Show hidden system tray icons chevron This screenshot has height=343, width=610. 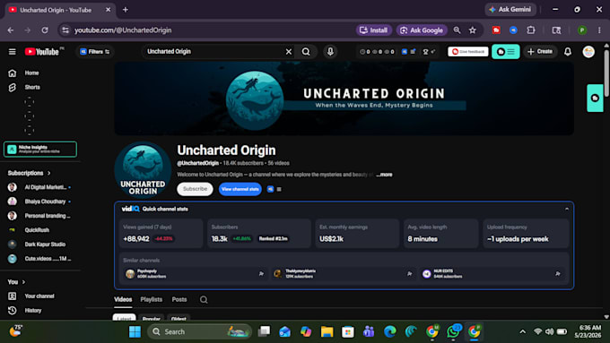[522, 331]
